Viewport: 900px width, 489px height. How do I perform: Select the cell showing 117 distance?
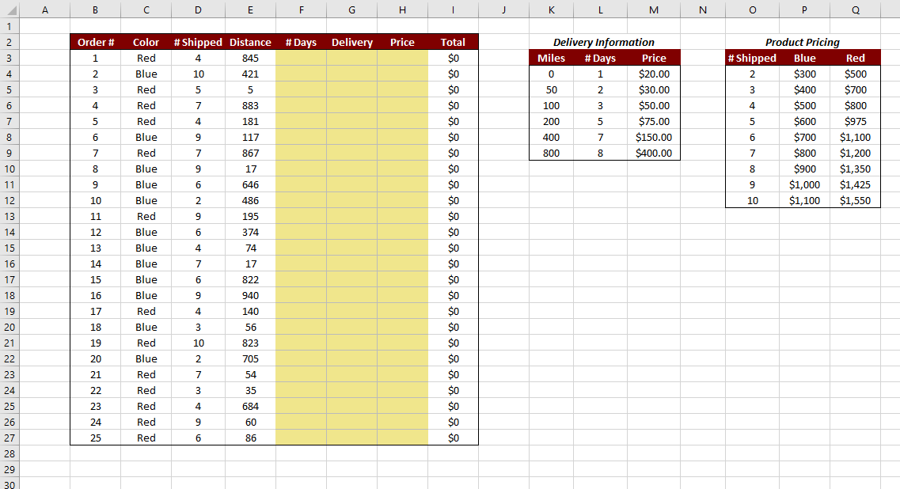(x=250, y=137)
